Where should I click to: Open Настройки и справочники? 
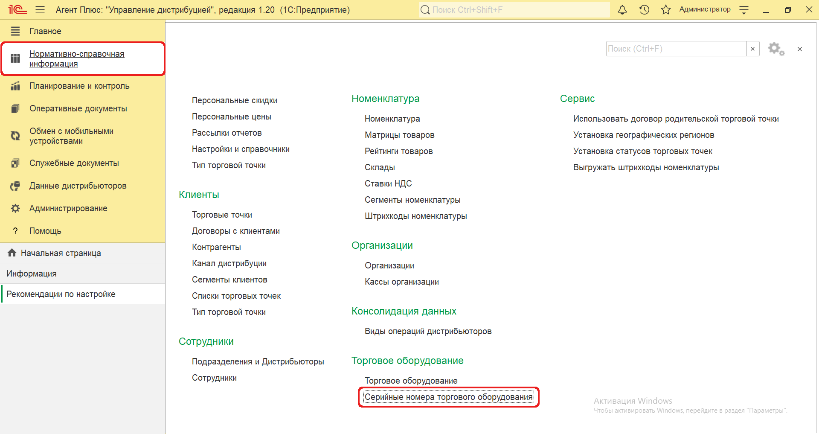[241, 149]
